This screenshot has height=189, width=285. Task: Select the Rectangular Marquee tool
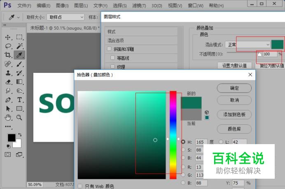(19, 37)
